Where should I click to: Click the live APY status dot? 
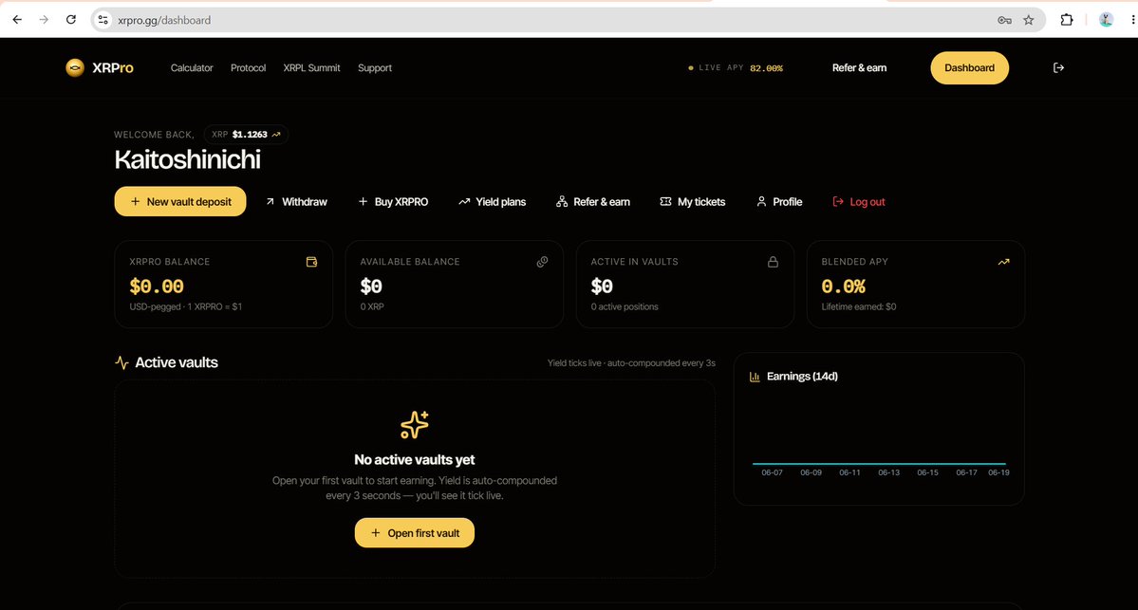pos(690,68)
